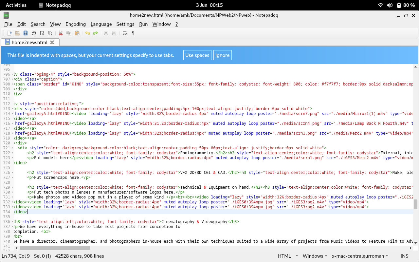Viewport: 419px width, 262px height.
Task: Select the home2new.html tab
Action: coord(29,42)
